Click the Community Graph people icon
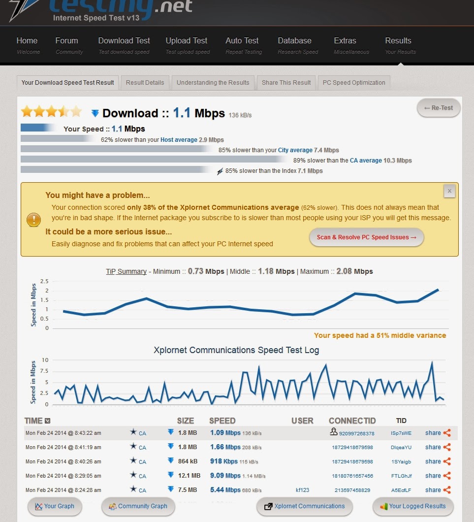 (x=111, y=506)
